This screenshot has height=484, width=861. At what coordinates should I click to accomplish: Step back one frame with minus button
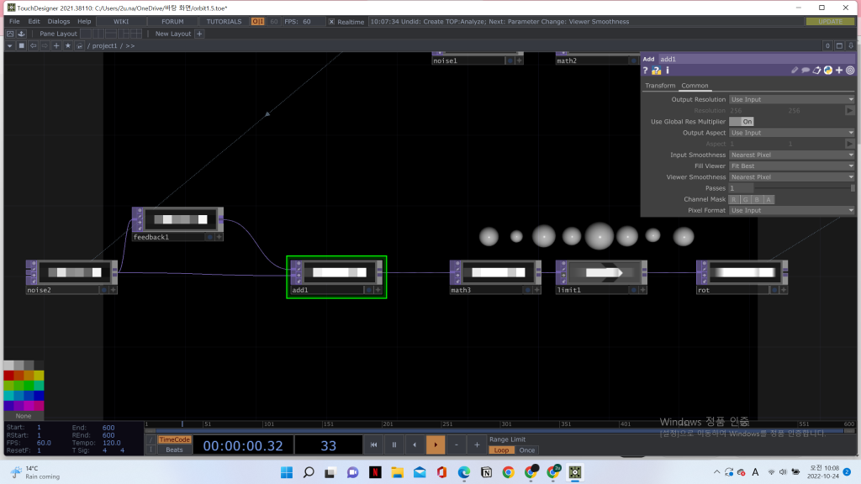(457, 445)
